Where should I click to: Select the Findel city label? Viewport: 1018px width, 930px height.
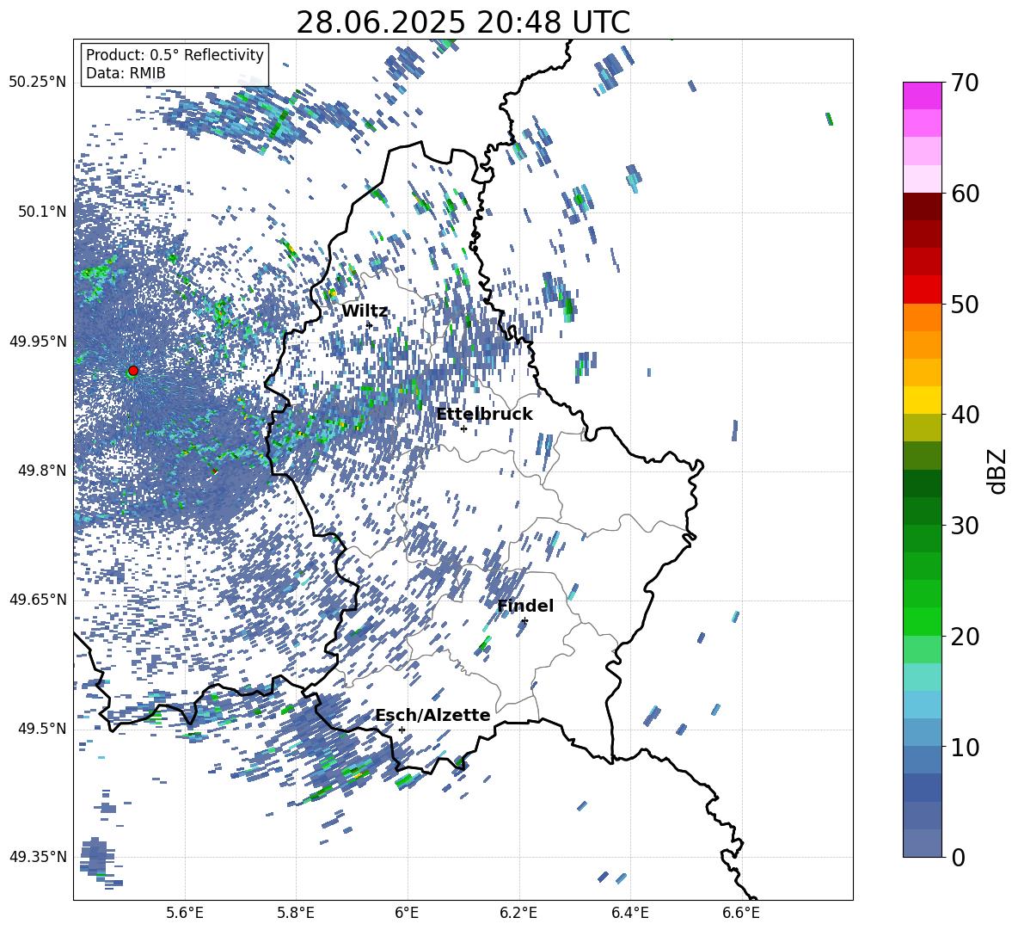525,606
